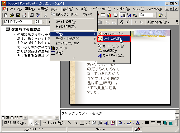Click the Promote left arrow icon
This screenshot has width=180, height=133.
pyautogui.click(x=135, y=22)
